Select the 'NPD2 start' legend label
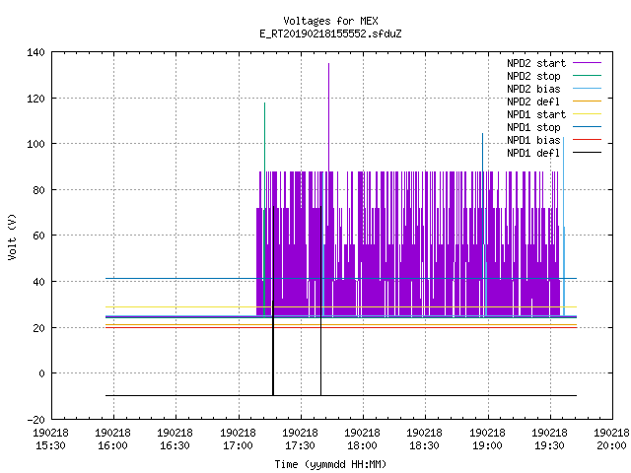This screenshot has width=631, height=473. click(536, 63)
